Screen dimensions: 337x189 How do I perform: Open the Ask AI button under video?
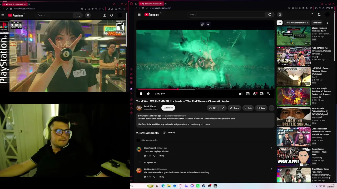click(x=248, y=108)
